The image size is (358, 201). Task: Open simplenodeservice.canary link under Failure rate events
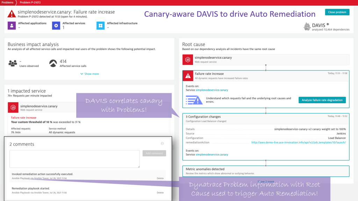212,90
